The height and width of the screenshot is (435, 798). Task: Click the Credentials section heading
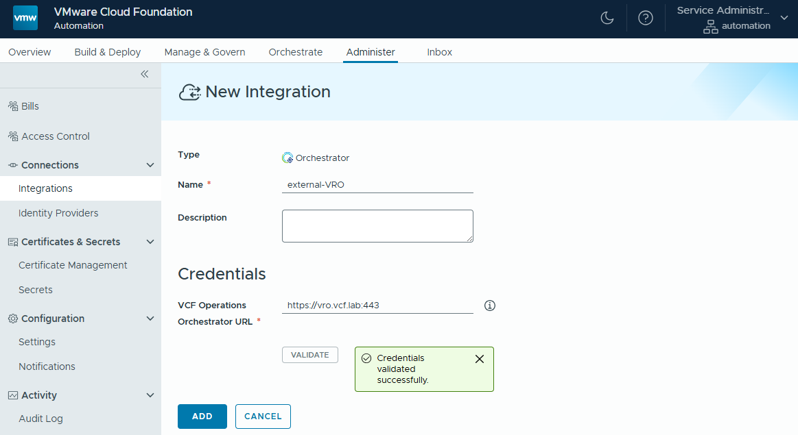(222, 274)
